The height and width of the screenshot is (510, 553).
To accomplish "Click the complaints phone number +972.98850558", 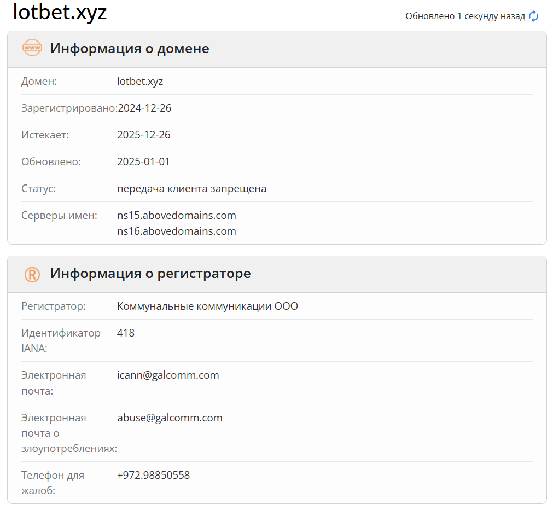I will [153, 475].
